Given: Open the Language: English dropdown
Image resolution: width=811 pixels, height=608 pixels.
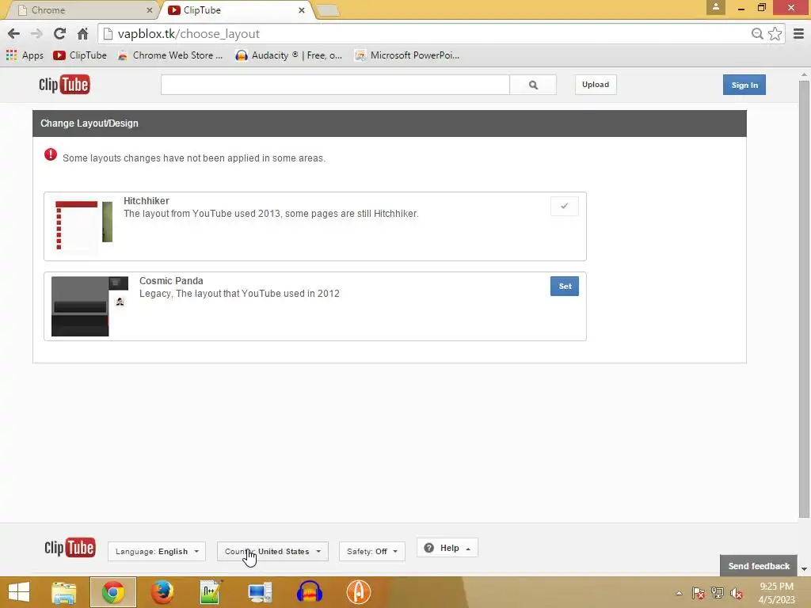Looking at the screenshot, I should click(157, 551).
